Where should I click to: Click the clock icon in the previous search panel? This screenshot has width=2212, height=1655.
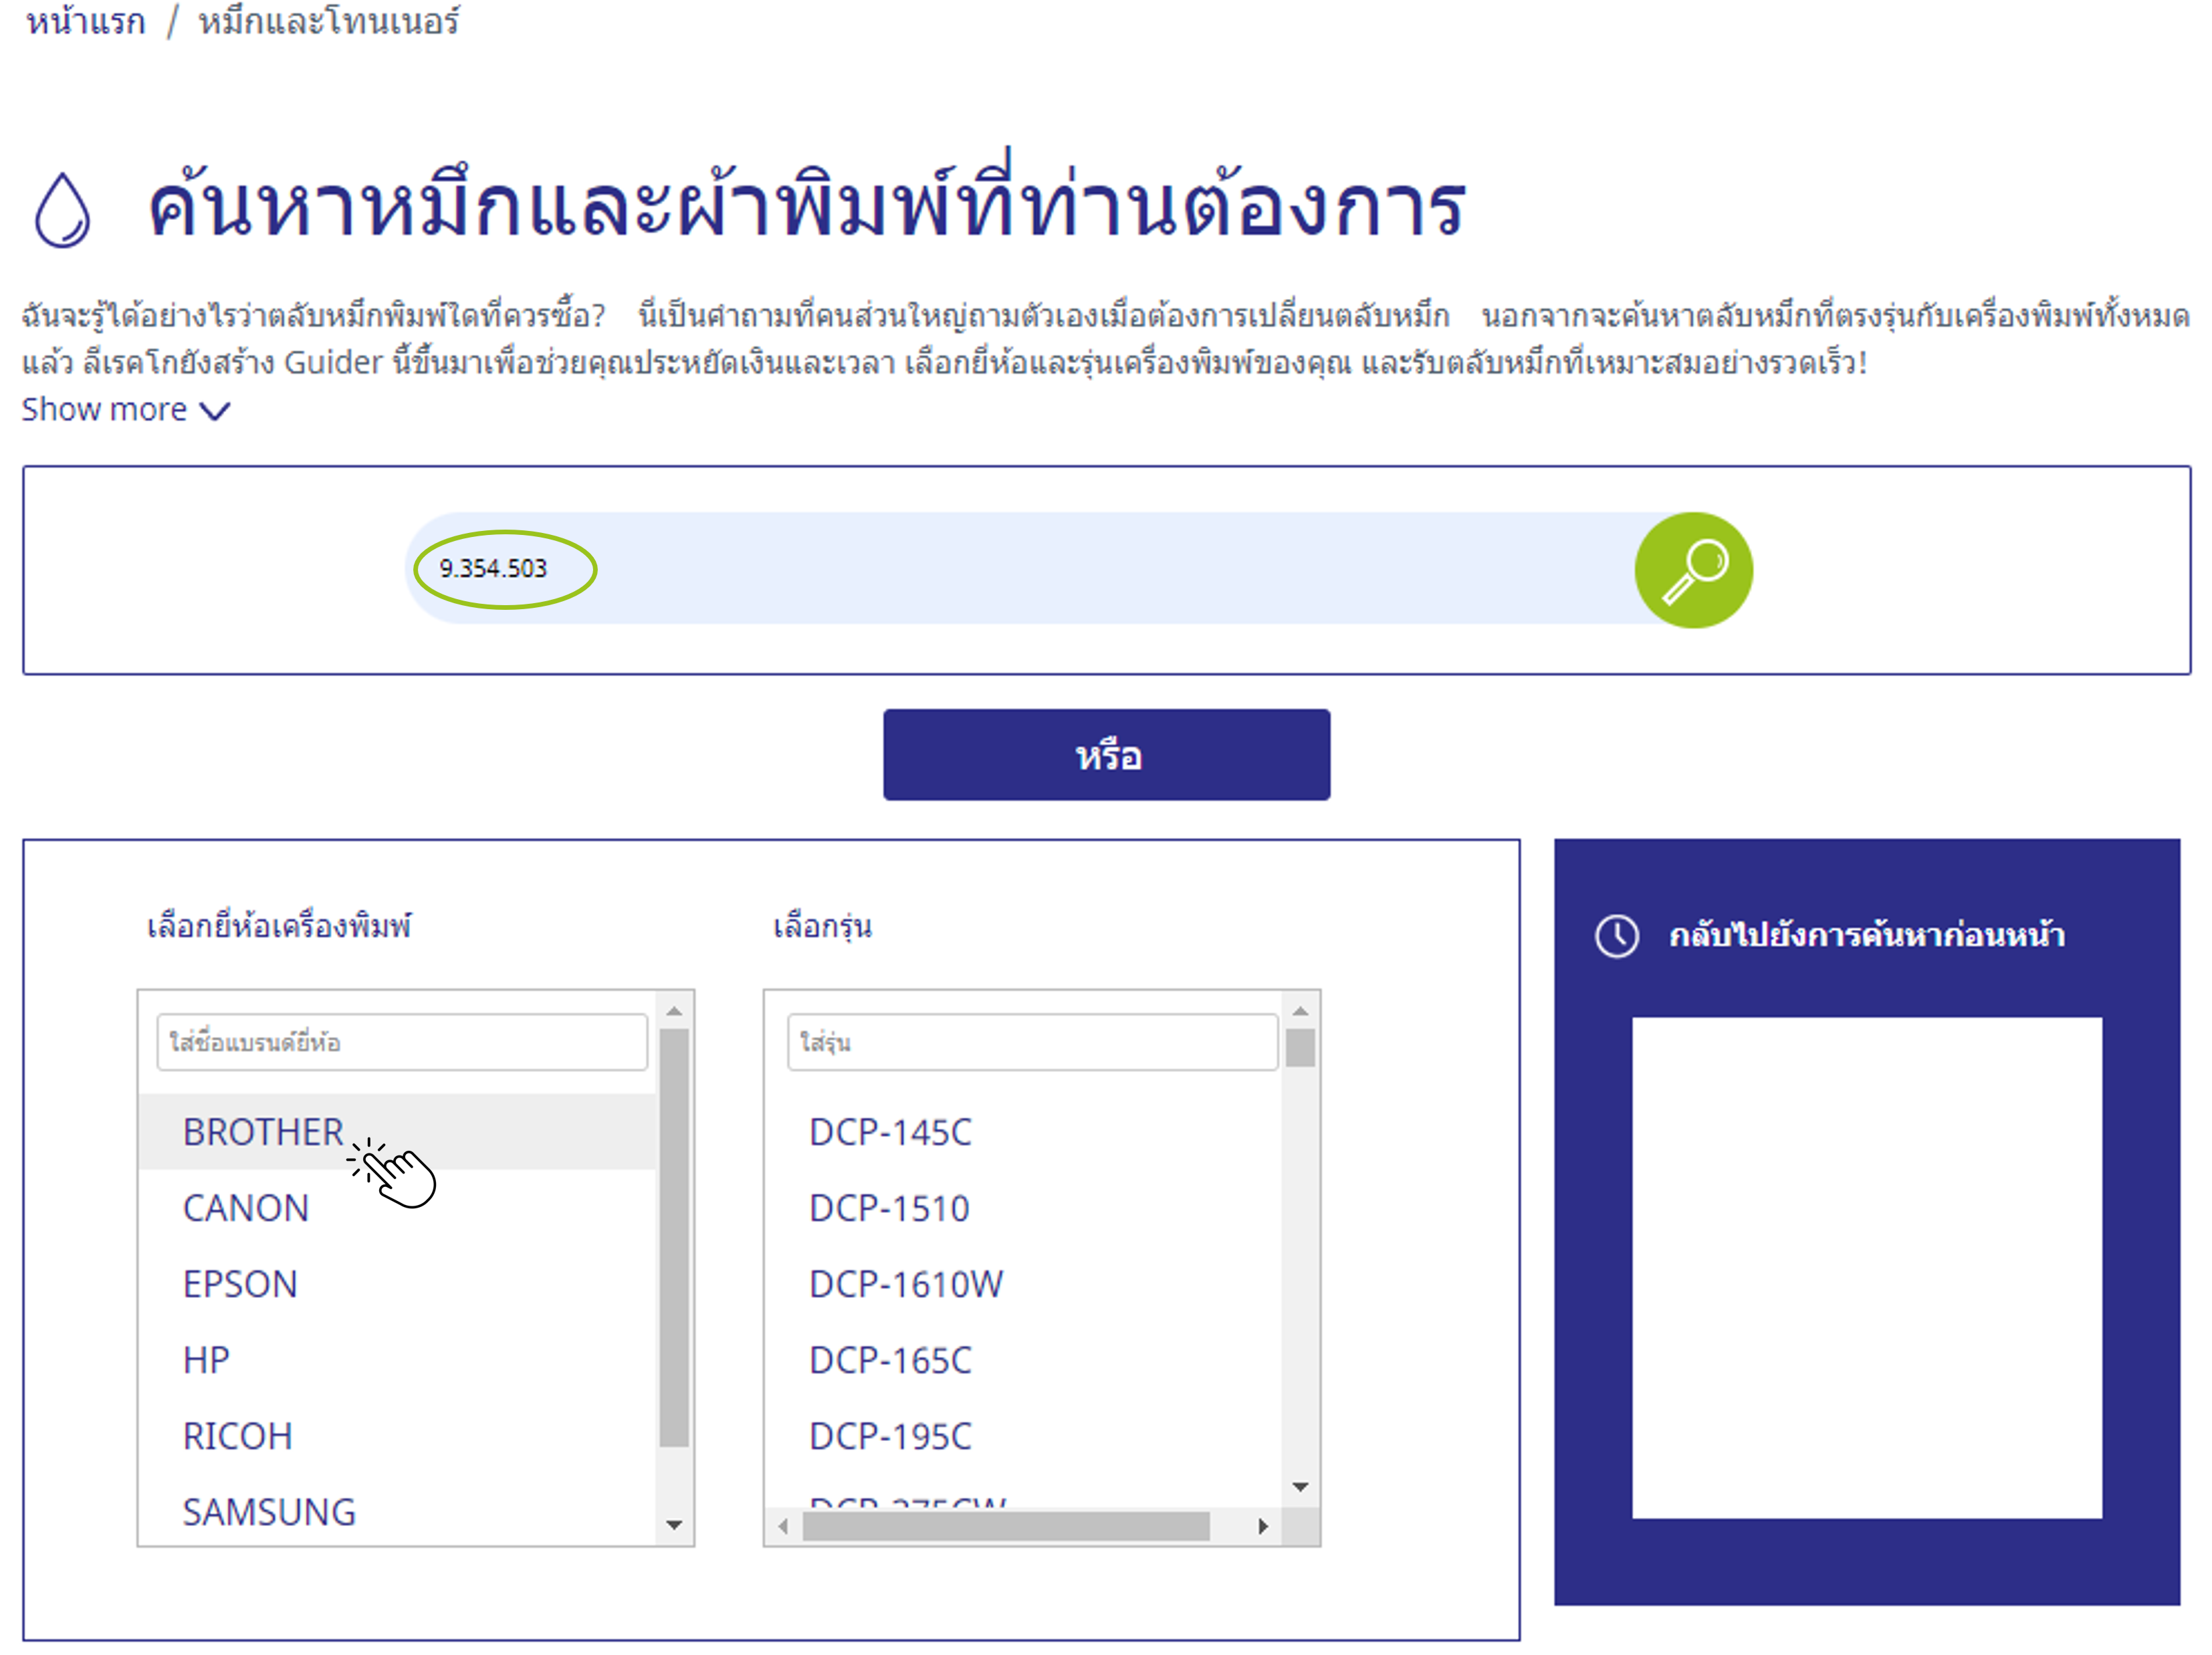point(1616,936)
